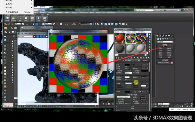
Task: Open the white reflection color swatch
Action: (127, 77)
